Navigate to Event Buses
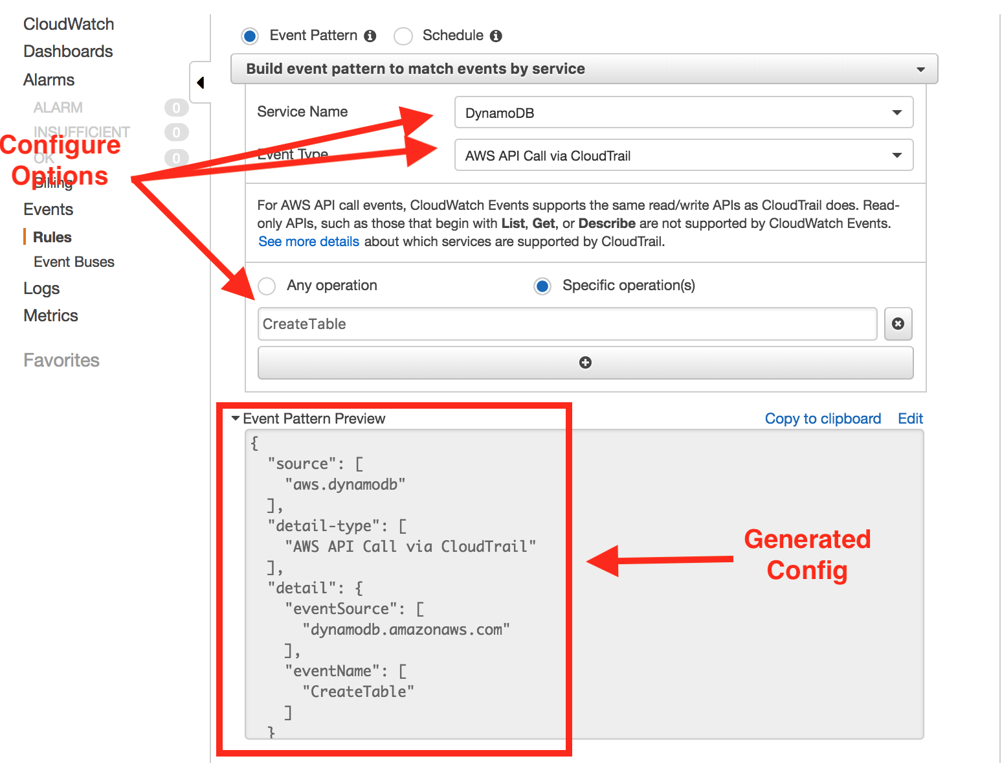This screenshot has height=763, width=1002. pos(73,262)
